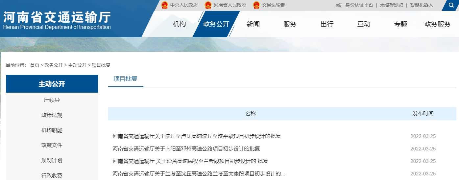
Task: Open 政策法规 in the sidebar
Action: [x=52, y=115]
